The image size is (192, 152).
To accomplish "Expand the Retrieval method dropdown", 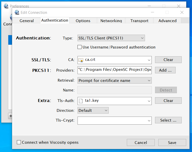I will pos(114,80).
